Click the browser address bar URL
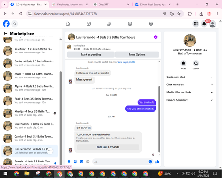The width and height of the screenshot is (222, 178). pos(65,14)
